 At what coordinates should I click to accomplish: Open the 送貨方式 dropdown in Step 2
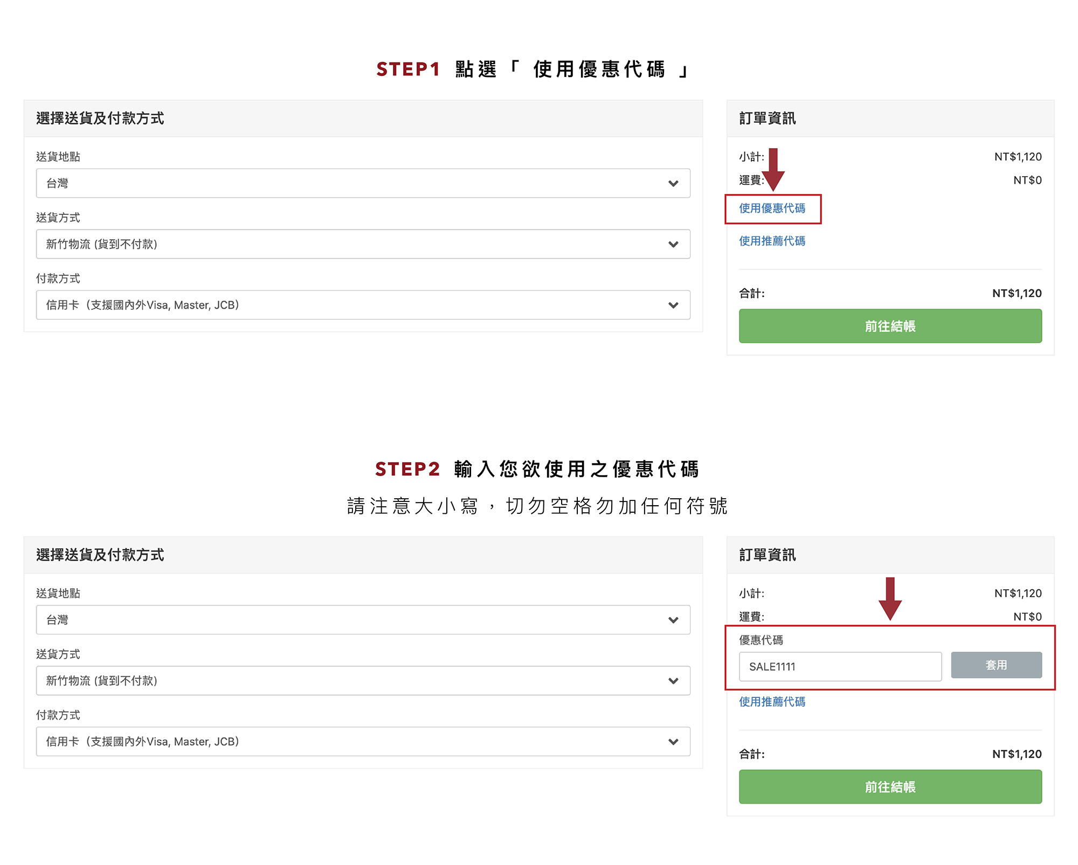click(363, 681)
